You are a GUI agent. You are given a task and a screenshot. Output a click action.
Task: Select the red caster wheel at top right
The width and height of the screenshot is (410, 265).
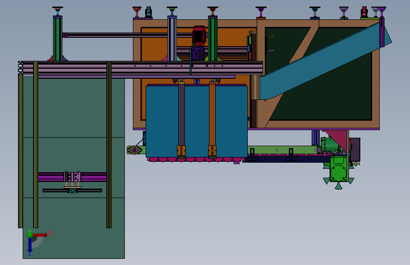(364, 12)
